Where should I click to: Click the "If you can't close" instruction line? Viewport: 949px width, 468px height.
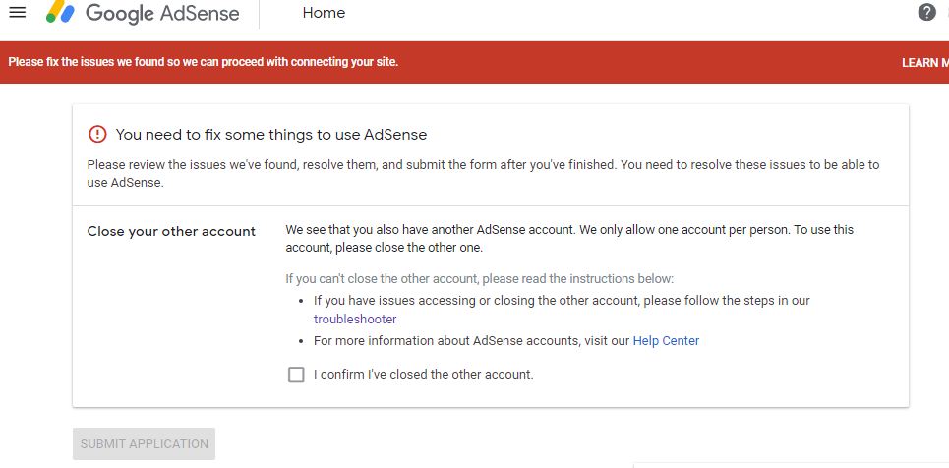pyautogui.click(x=479, y=278)
